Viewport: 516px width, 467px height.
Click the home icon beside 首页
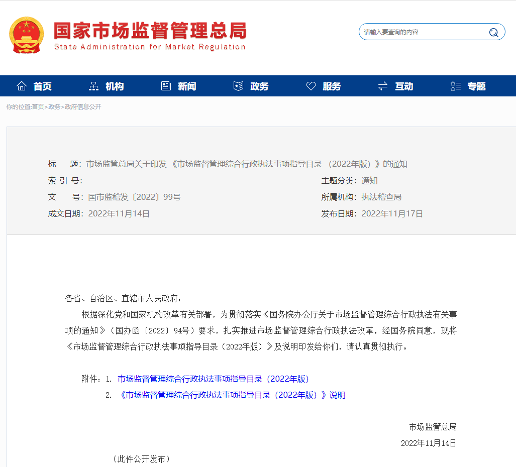21,85
